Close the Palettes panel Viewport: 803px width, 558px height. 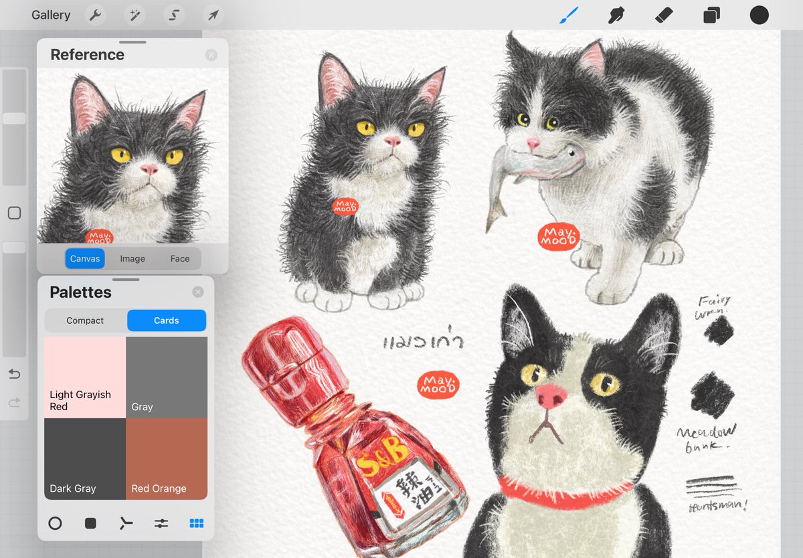coord(198,292)
